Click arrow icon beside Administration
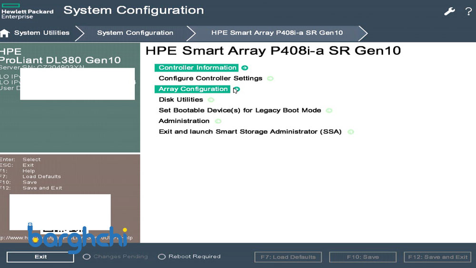Screen dimensions: 476x268 point(218,122)
